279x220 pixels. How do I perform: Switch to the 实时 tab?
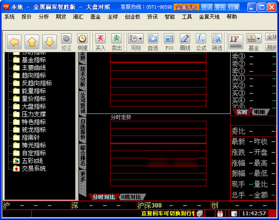[x=242, y=112]
